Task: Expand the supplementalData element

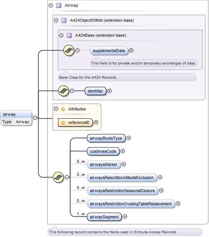Action: point(131,51)
